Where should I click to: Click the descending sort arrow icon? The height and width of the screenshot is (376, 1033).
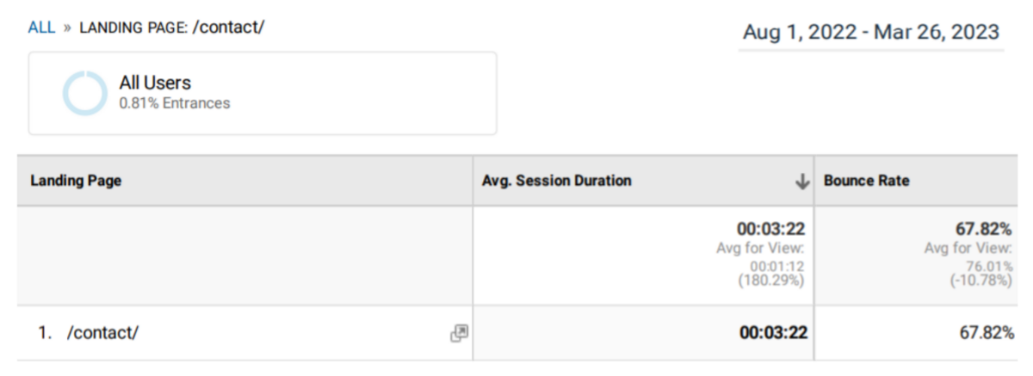[802, 182]
